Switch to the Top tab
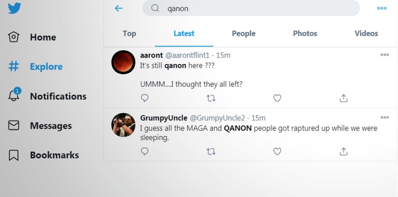 point(129,33)
